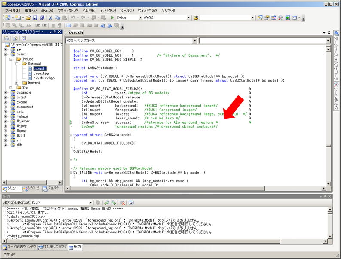Viewport: 341px width, 259px height.
Task: Click the Uncomment Selection icon
Action: click(x=60, y=26)
